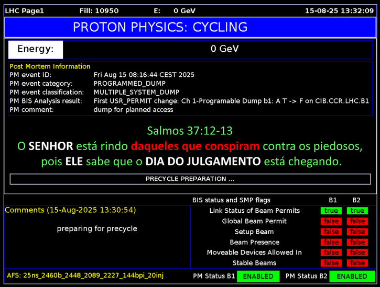
Task: Select the Energy label box
Action: 36,49
